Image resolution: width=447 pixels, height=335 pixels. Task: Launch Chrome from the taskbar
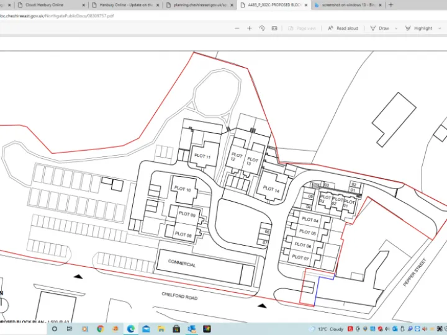[100, 329]
